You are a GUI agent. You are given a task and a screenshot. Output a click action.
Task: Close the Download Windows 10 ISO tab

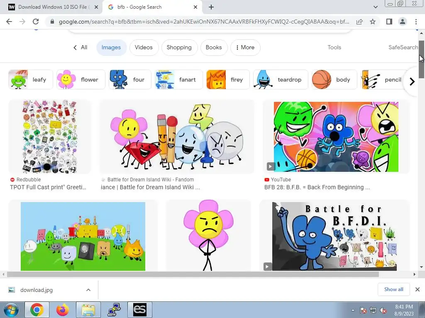click(96, 7)
